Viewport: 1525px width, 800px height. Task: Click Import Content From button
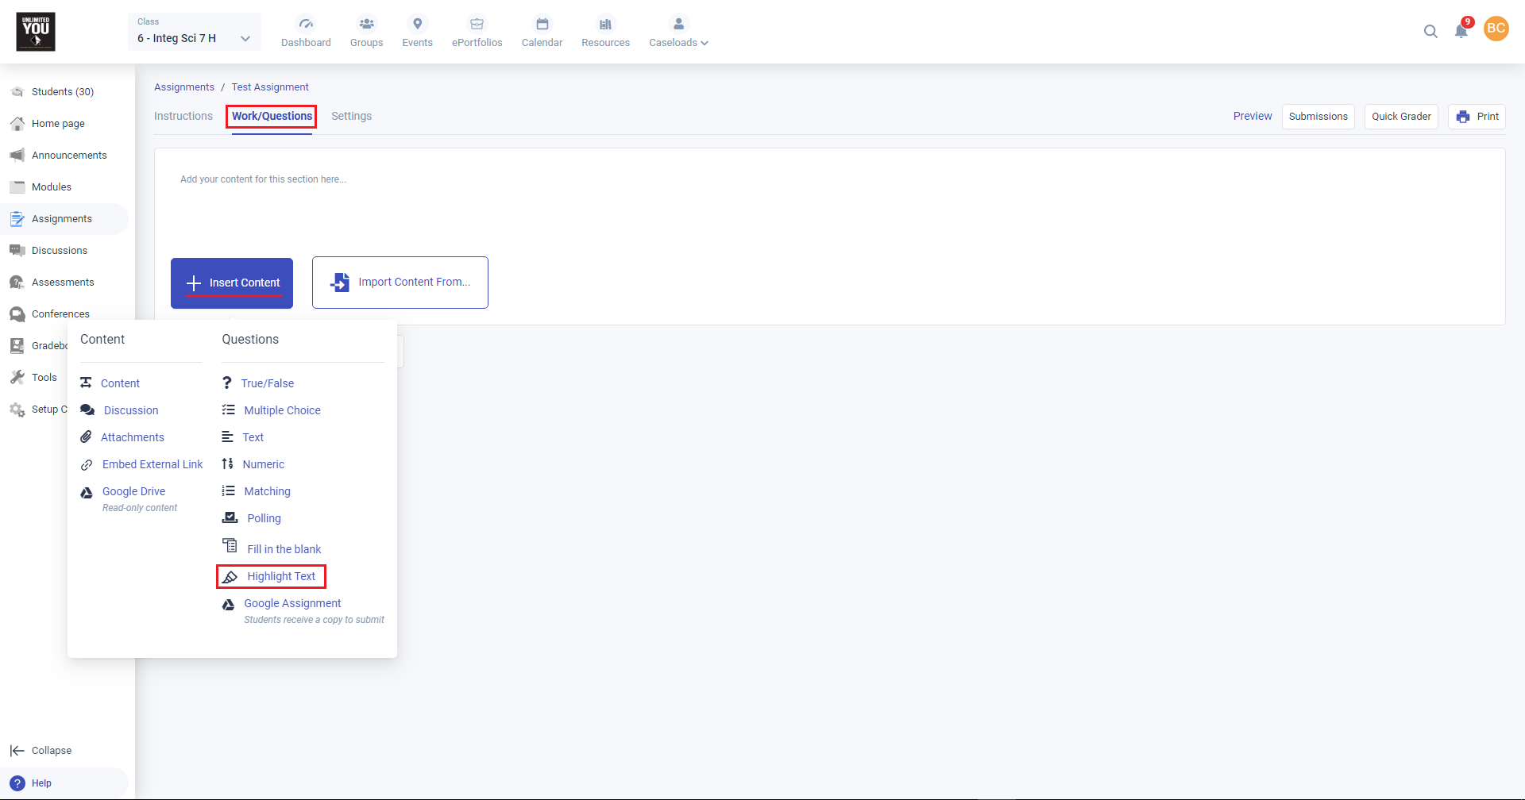pos(400,283)
